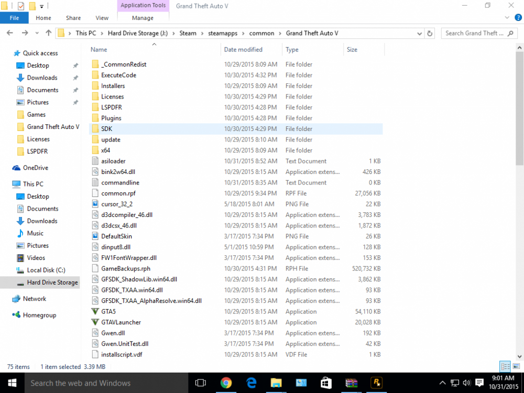Sort files by Date modified column
Image resolution: width=524 pixels, height=393 pixels.
(x=243, y=49)
